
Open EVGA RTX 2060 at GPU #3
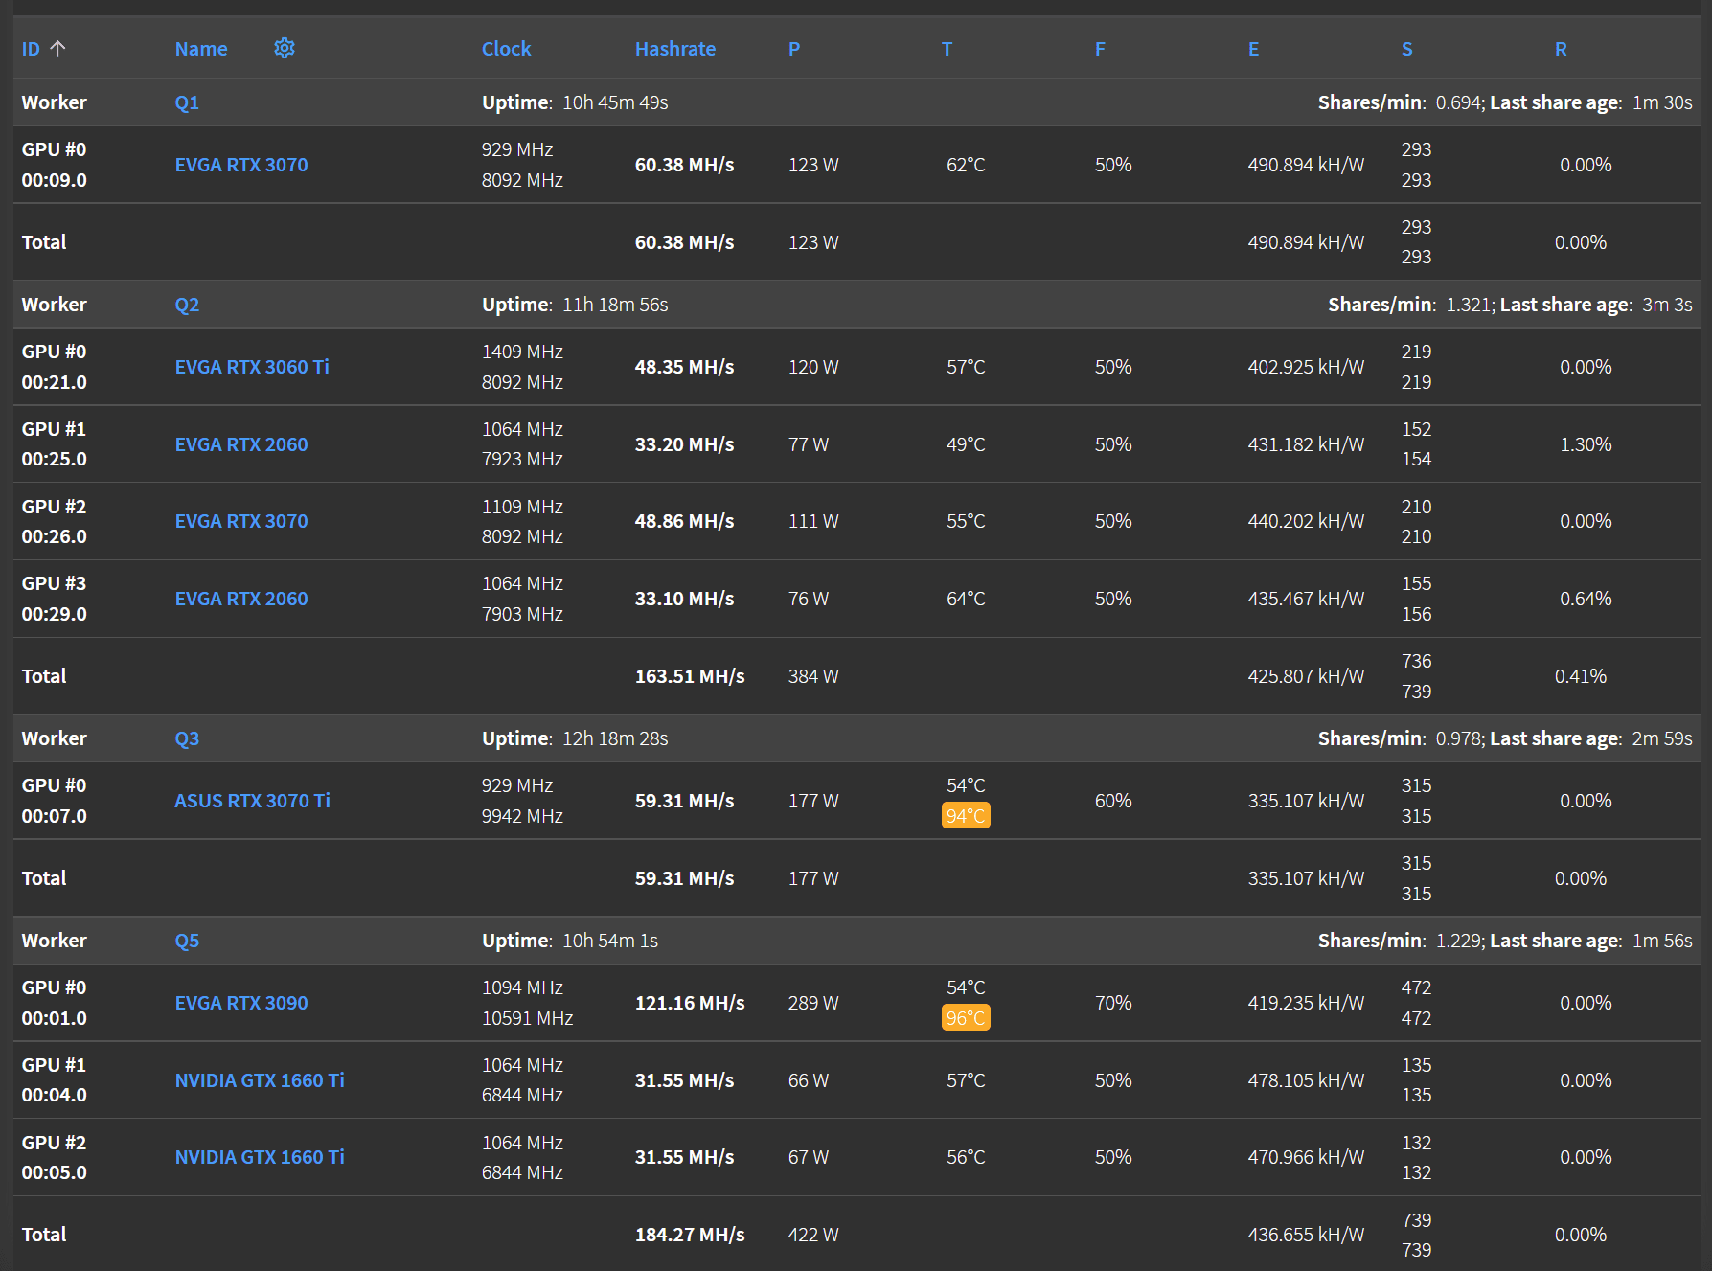click(241, 599)
